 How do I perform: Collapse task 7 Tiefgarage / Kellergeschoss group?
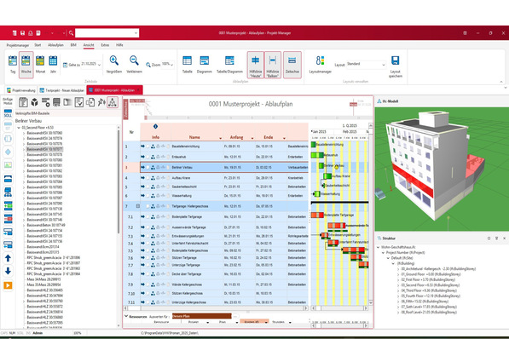coord(138,206)
